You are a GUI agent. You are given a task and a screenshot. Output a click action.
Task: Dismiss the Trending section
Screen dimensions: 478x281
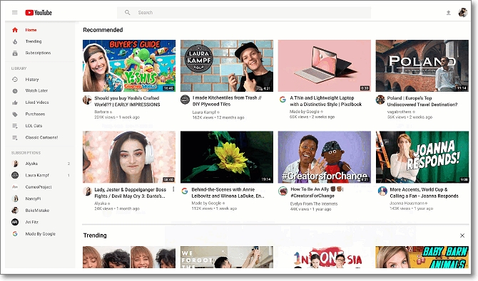pos(462,235)
